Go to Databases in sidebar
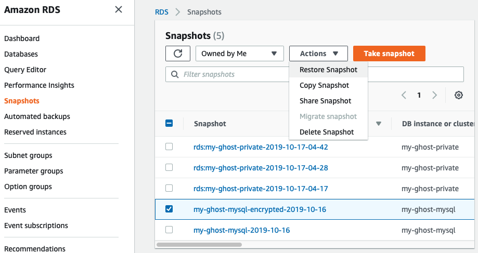This screenshot has height=253, width=478. coord(21,54)
